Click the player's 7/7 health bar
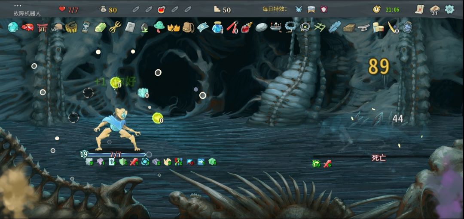 pyautogui.click(x=116, y=154)
